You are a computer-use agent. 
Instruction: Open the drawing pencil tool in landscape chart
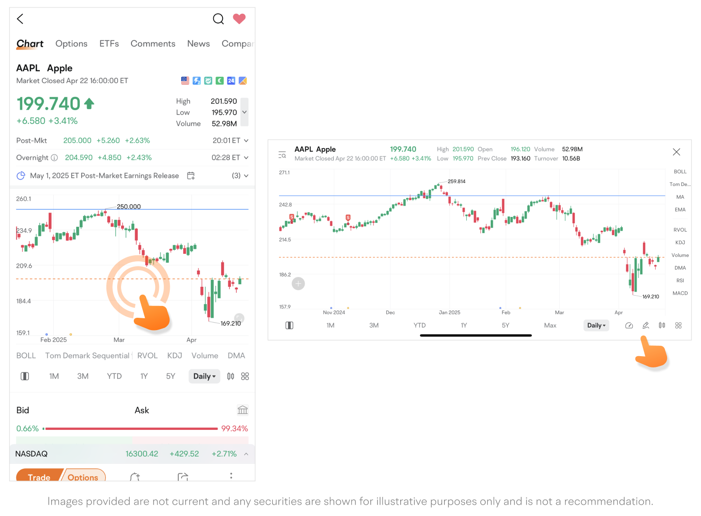click(x=646, y=326)
